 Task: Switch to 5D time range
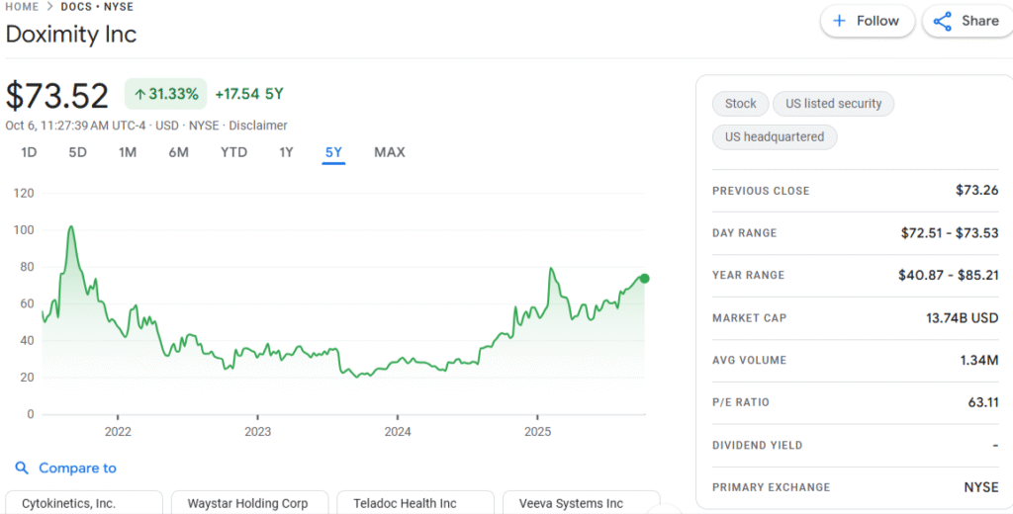click(x=77, y=152)
